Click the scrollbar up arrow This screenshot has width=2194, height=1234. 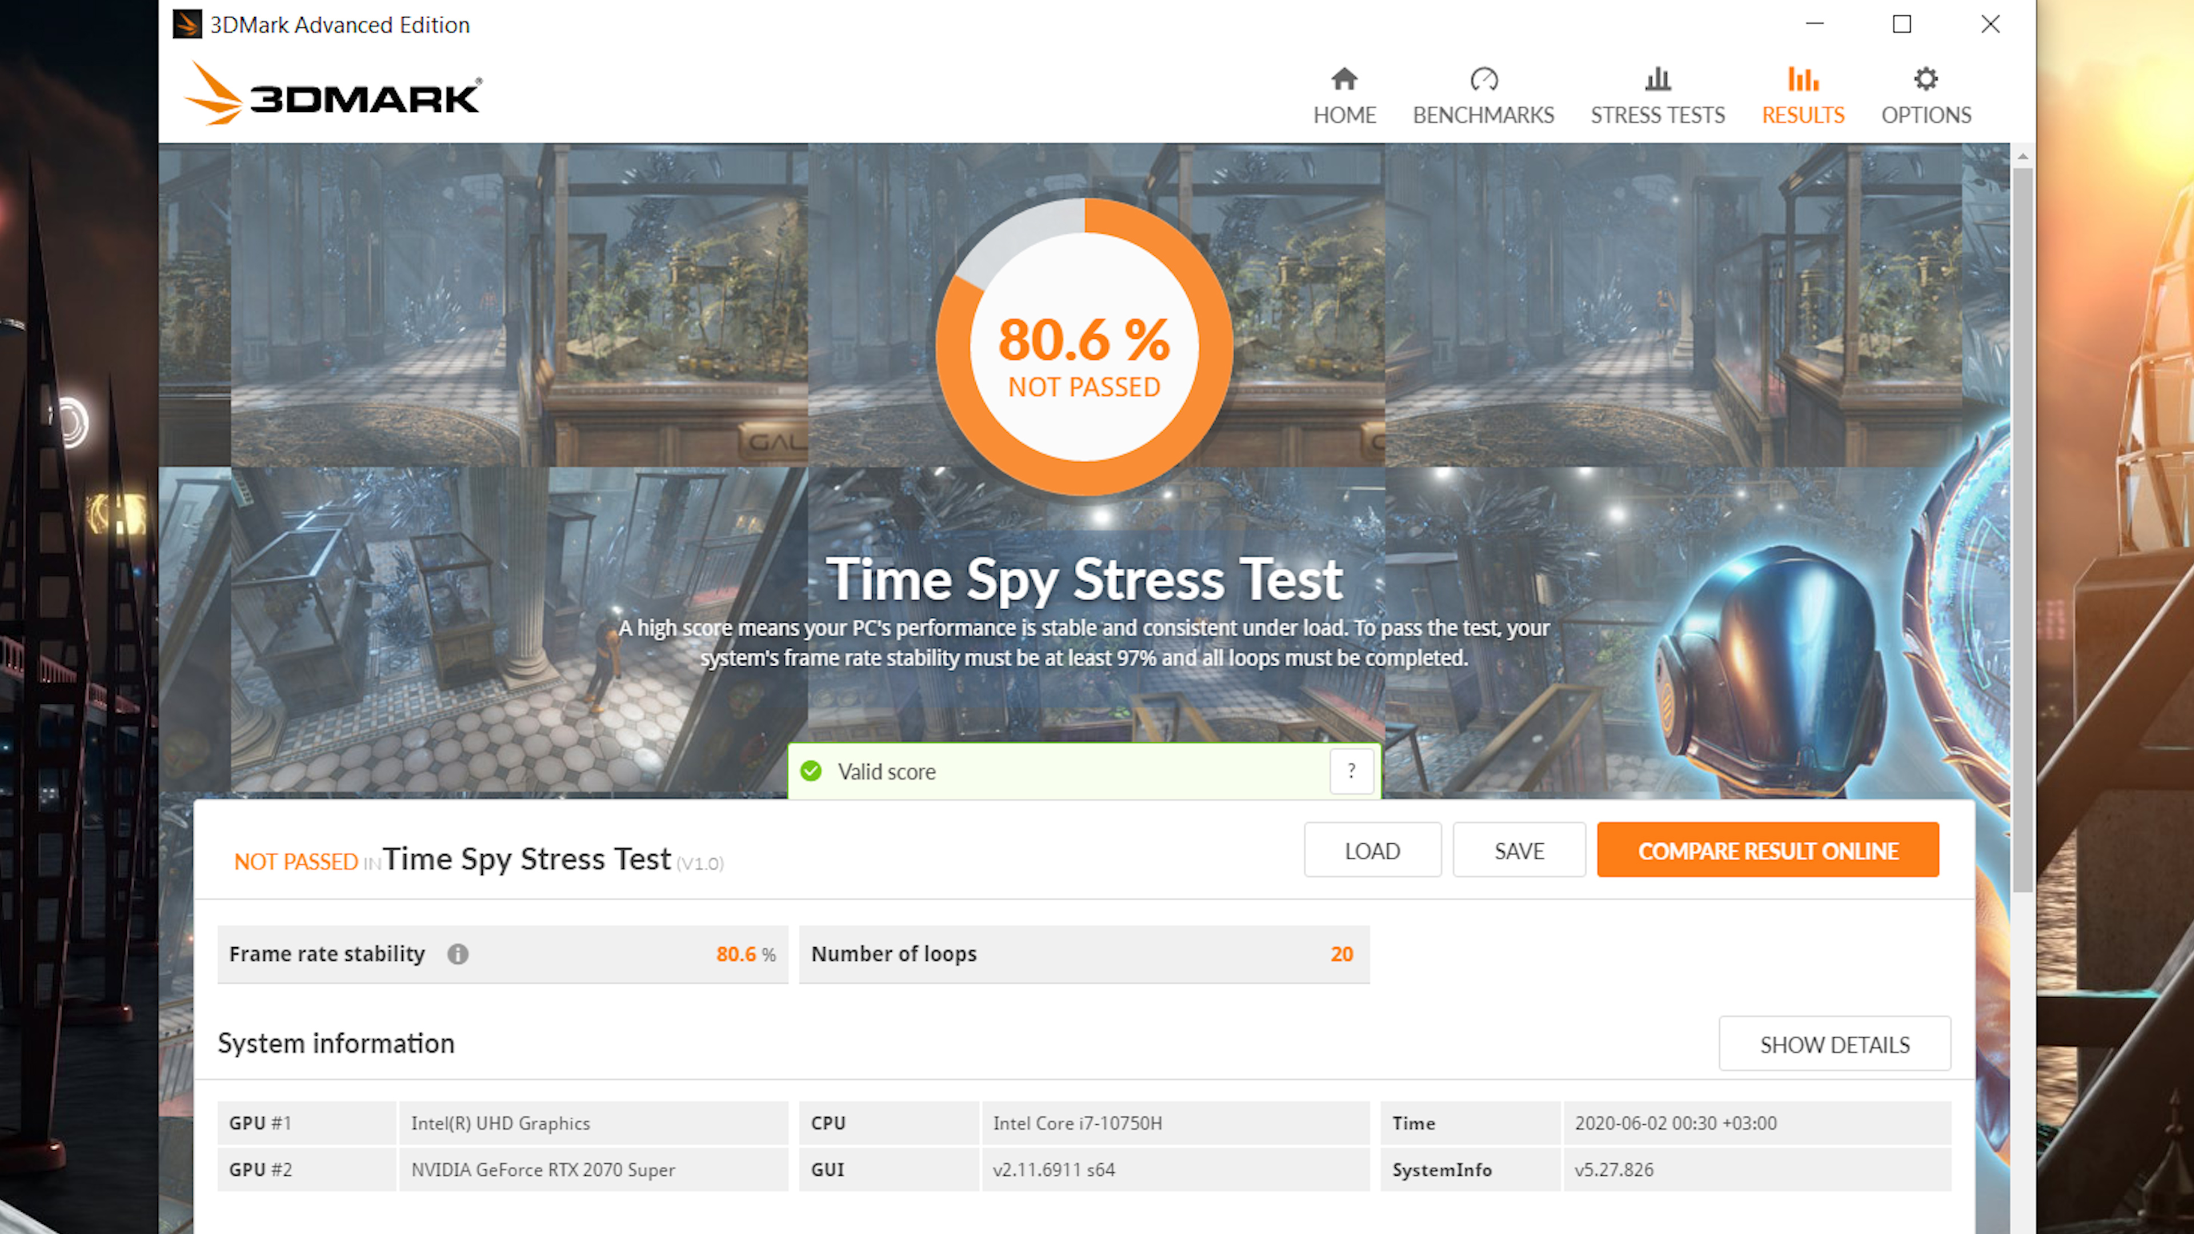pyautogui.click(x=2023, y=156)
